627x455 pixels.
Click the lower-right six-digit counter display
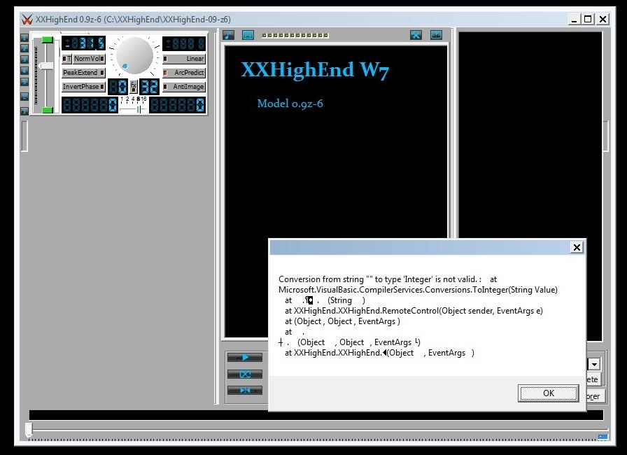(x=178, y=105)
